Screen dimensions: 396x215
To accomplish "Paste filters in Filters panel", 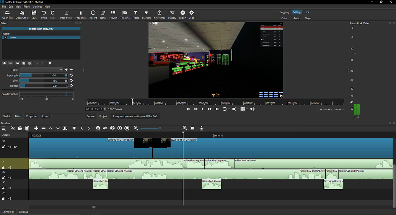I will click(x=23, y=63).
